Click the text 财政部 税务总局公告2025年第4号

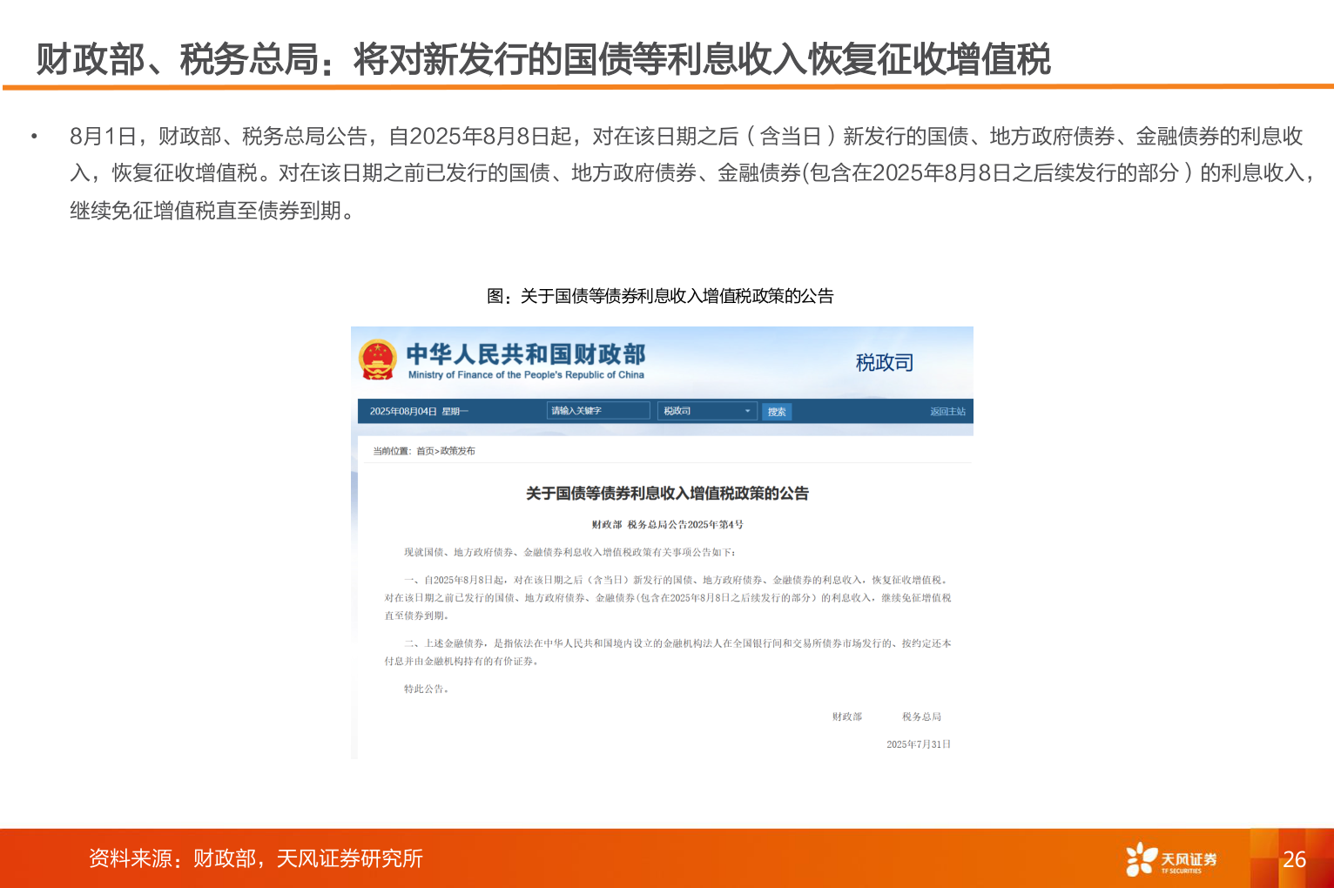[667, 525]
